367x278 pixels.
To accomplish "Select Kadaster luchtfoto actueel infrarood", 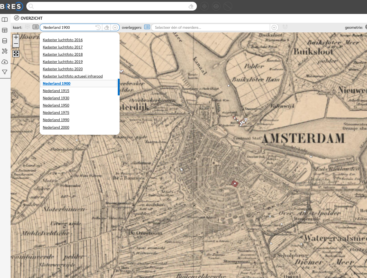I will 73,76.
